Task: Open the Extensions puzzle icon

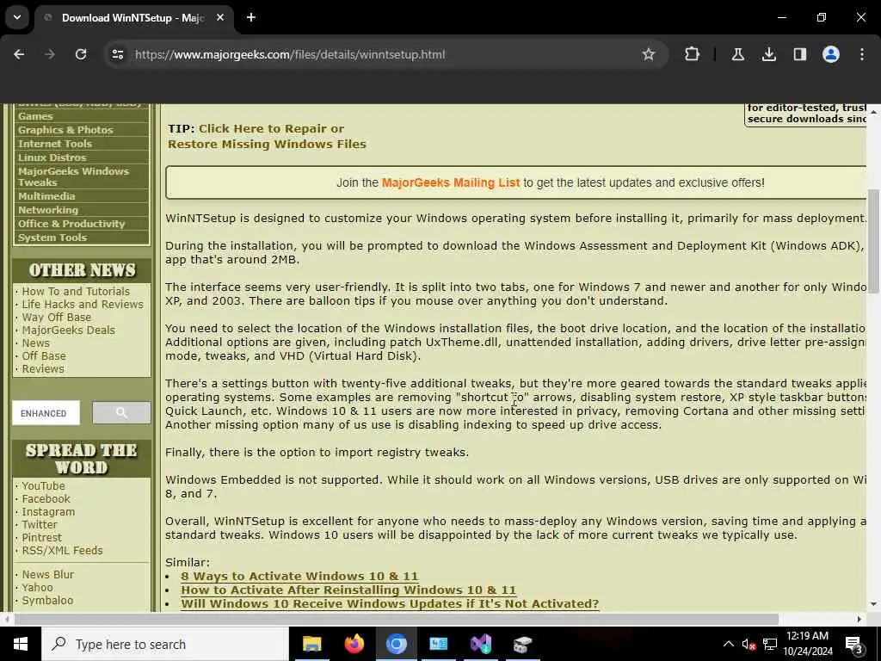Action: coord(693,54)
